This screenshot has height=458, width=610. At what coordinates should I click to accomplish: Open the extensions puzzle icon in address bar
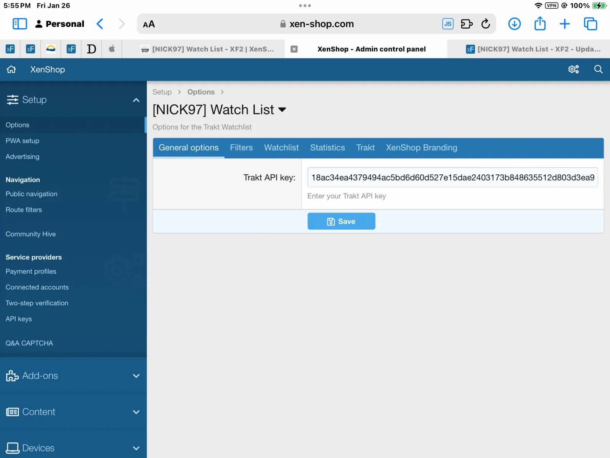(467, 24)
